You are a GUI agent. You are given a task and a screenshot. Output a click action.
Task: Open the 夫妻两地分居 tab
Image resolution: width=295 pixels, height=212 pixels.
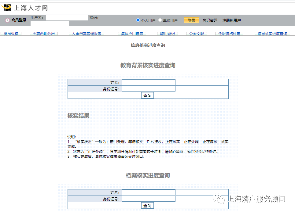[x=44, y=34]
